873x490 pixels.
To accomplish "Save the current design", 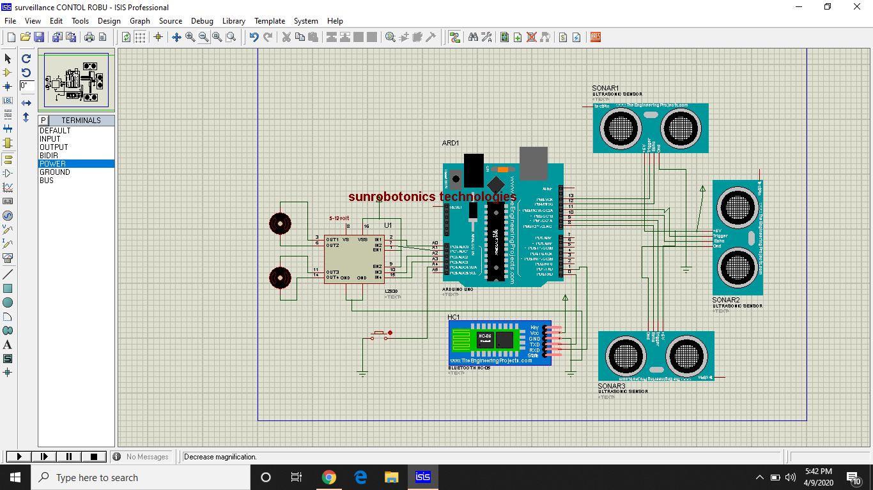I will pos(39,37).
